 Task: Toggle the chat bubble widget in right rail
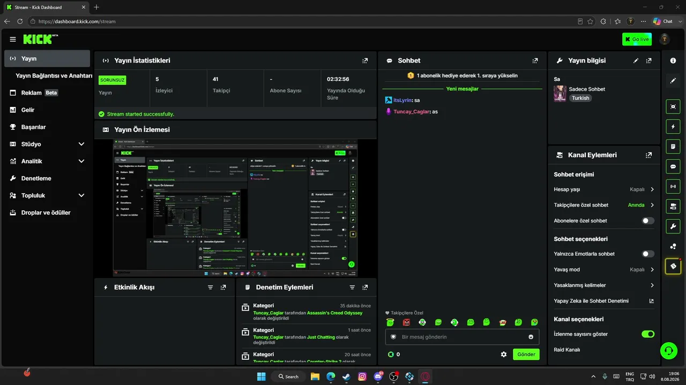[673, 166]
